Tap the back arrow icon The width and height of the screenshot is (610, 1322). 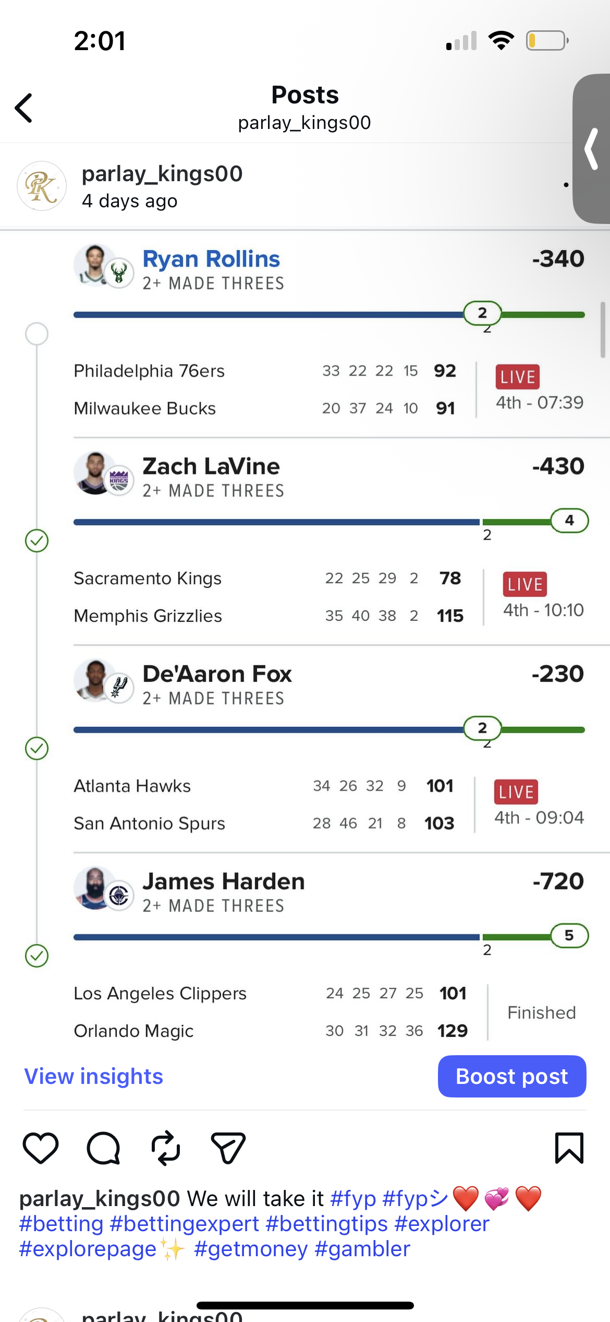pos(24,108)
